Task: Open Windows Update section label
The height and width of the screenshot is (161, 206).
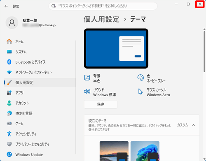Action: point(29,154)
